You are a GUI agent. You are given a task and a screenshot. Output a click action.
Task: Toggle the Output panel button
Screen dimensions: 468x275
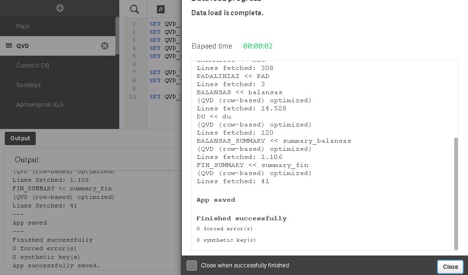21,138
